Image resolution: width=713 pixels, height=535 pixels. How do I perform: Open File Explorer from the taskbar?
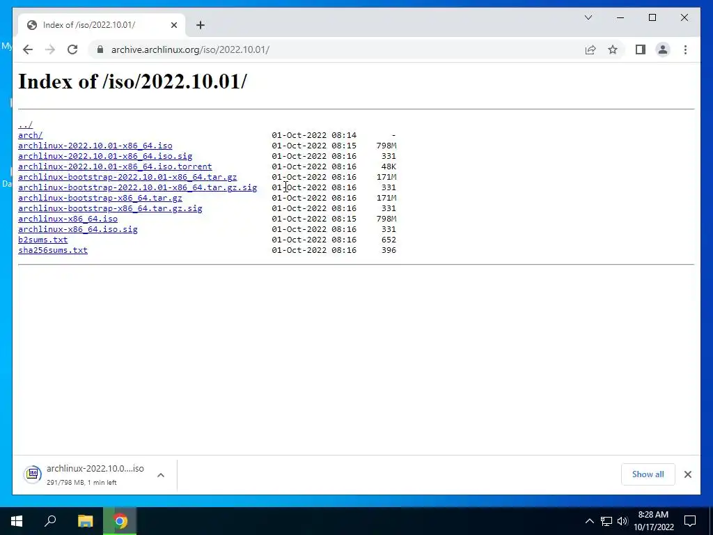(85, 521)
